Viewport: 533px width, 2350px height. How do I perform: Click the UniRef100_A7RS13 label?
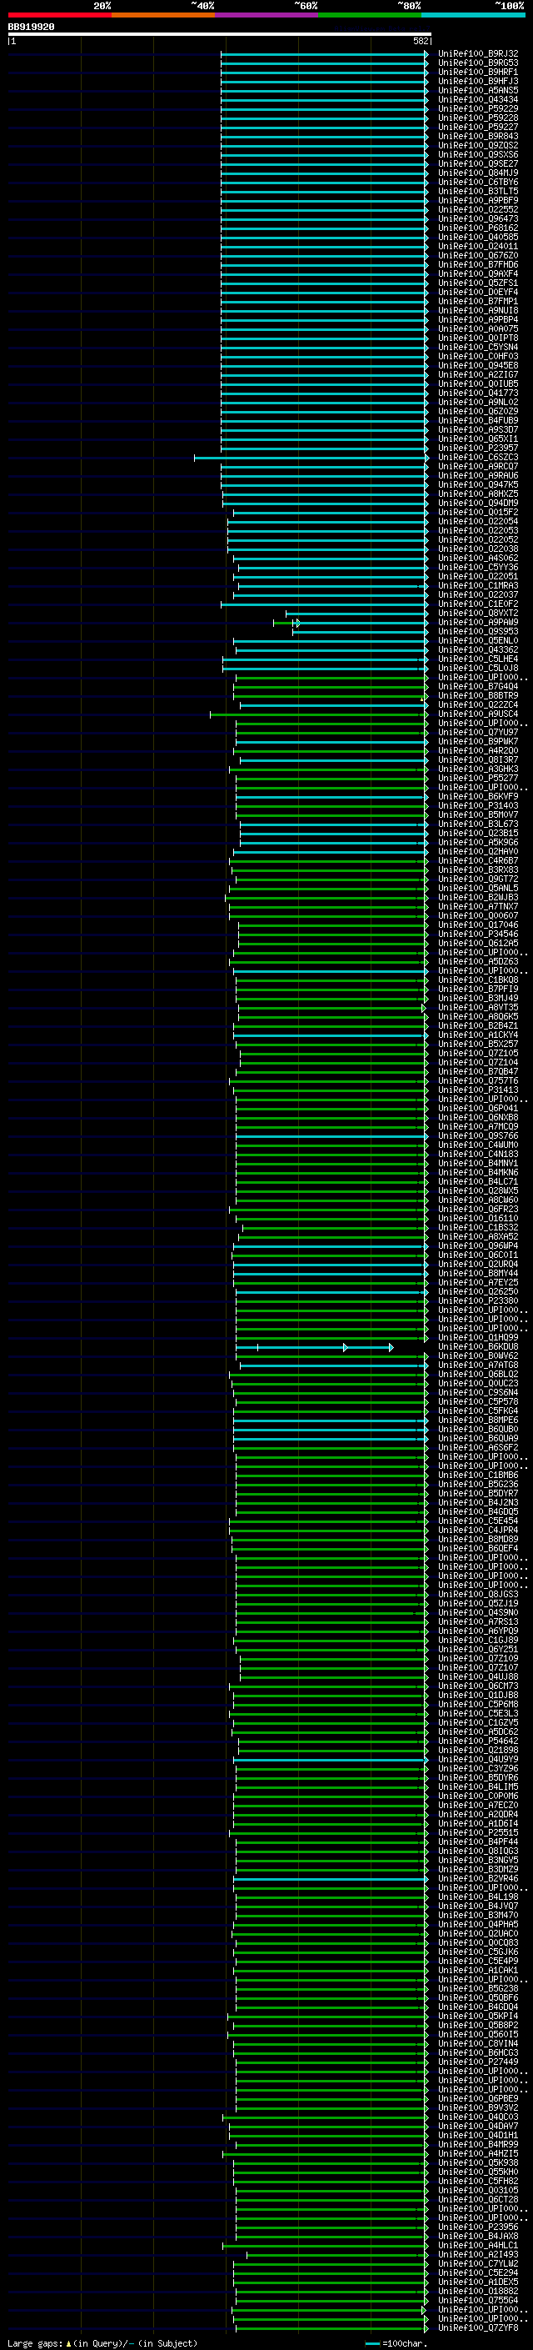coord(478,1621)
